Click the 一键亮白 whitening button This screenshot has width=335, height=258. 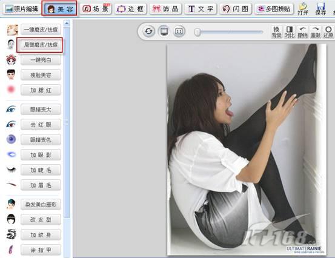(41, 60)
